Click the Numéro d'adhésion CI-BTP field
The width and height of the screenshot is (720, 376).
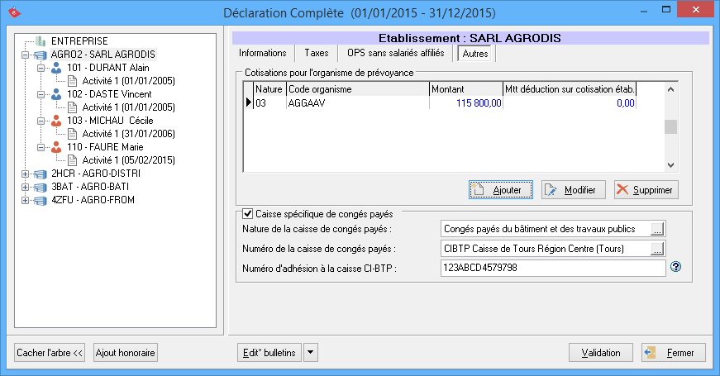tap(552, 269)
